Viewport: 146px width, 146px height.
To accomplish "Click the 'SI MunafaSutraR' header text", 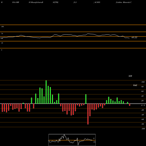I will tap(36, 2).
